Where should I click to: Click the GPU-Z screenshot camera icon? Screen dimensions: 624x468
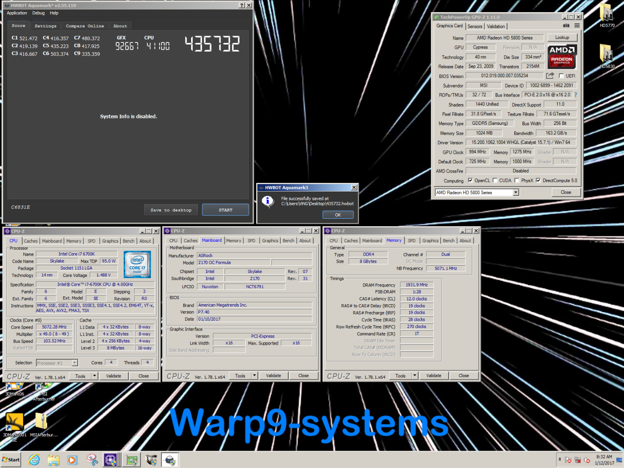click(566, 26)
